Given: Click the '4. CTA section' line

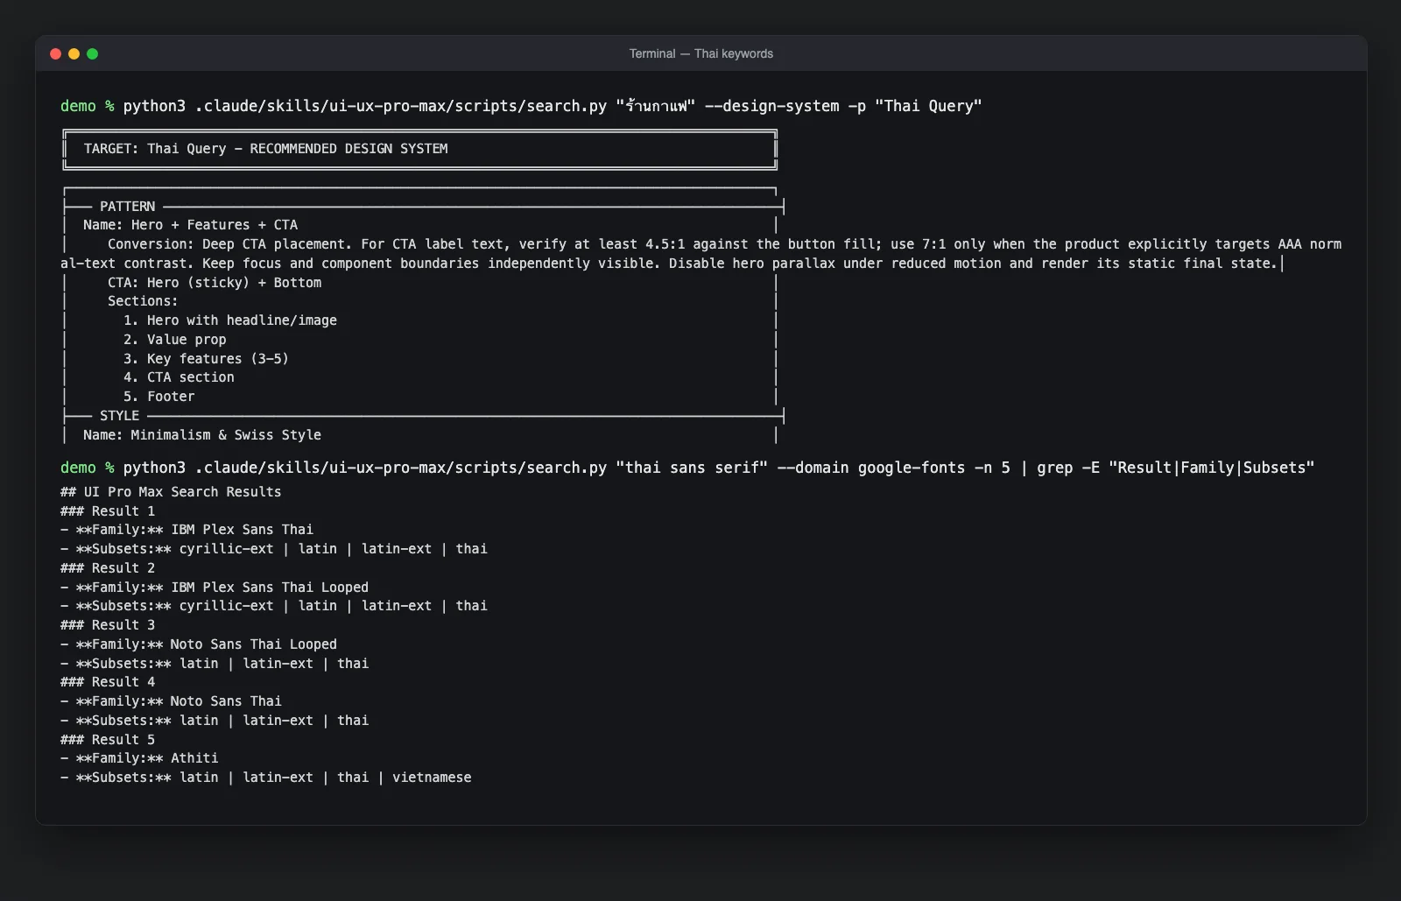Looking at the screenshot, I should (179, 377).
